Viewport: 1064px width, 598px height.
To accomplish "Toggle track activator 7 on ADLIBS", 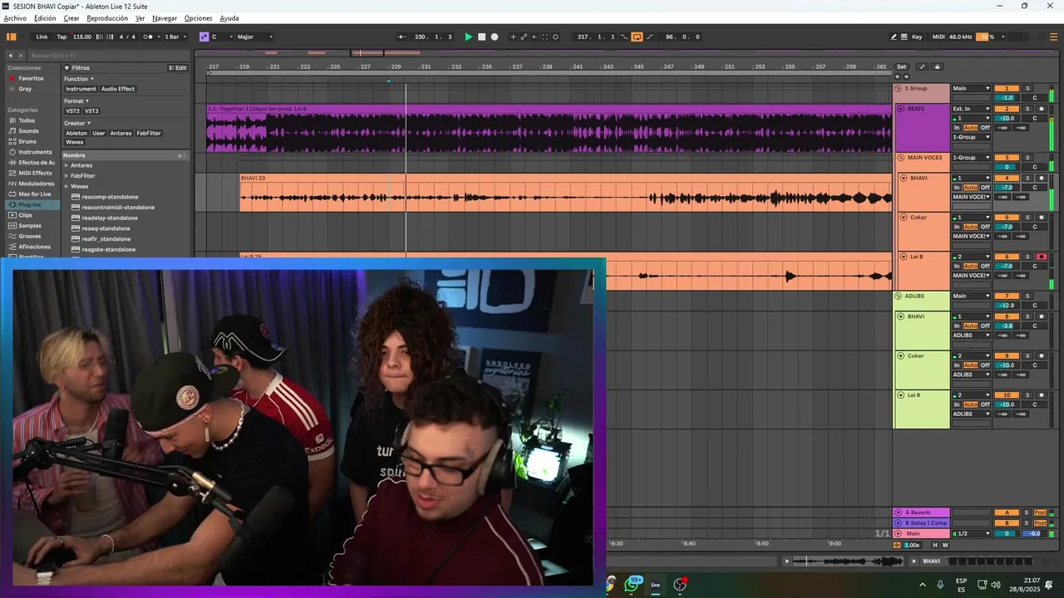I will (x=1007, y=296).
